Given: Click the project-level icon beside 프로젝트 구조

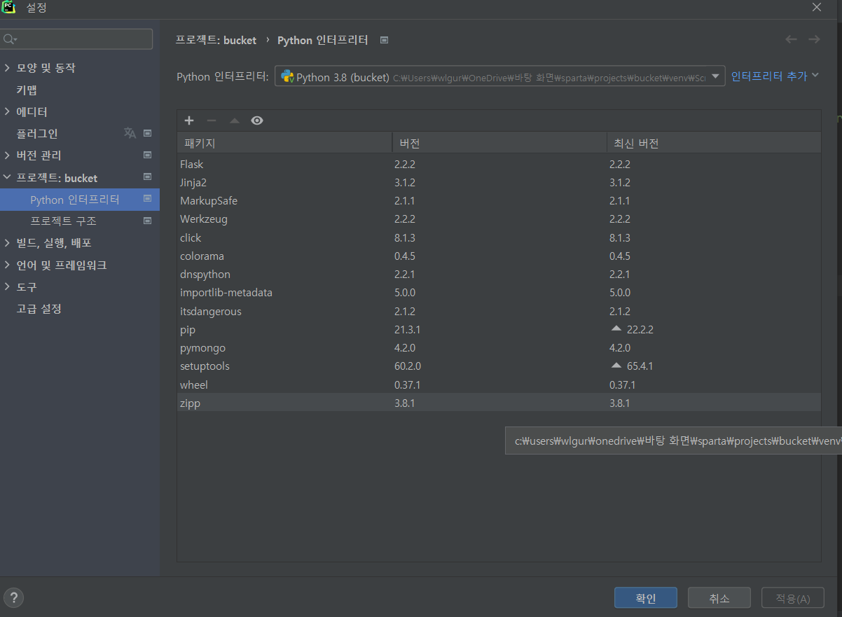Looking at the screenshot, I should coord(147,221).
